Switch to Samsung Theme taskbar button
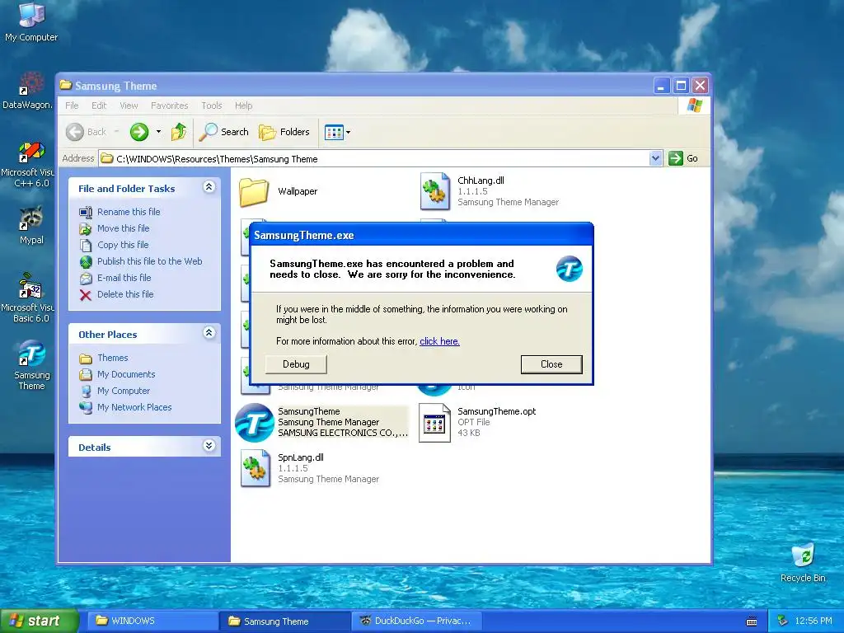 (284, 621)
